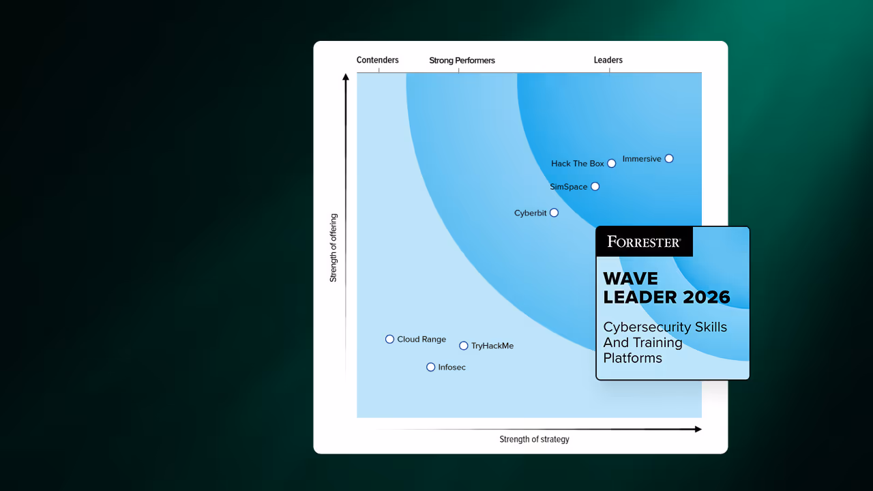Click the Forrester logo on the badge
The width and height of the screenshot is (873, 491).
644,242
